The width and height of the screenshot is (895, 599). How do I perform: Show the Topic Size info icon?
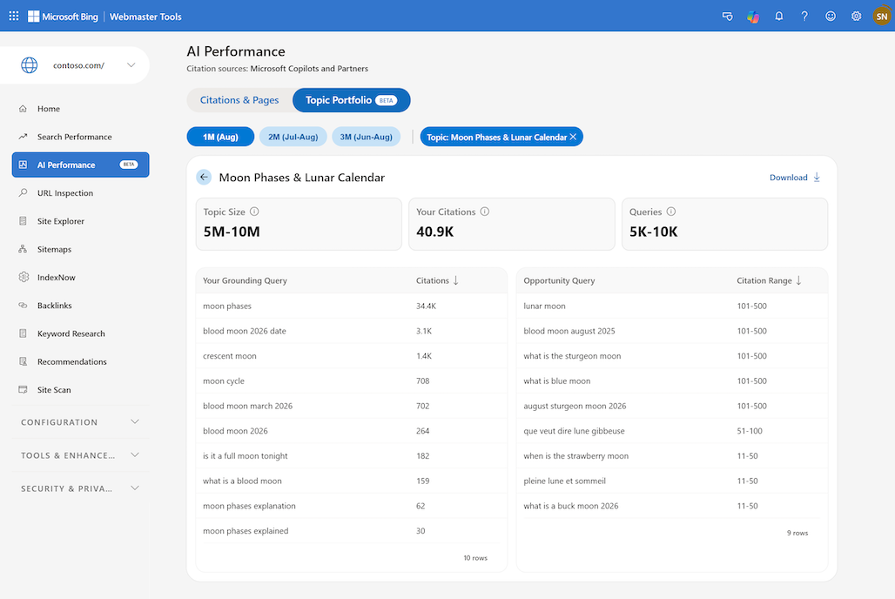click(x=254, y=212)
